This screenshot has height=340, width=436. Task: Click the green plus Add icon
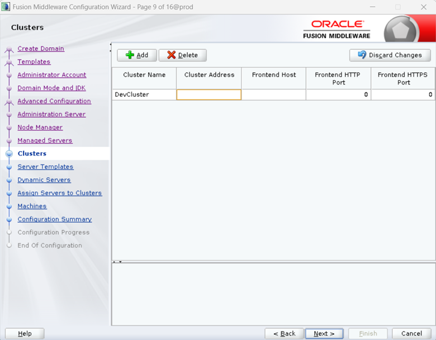130,55
